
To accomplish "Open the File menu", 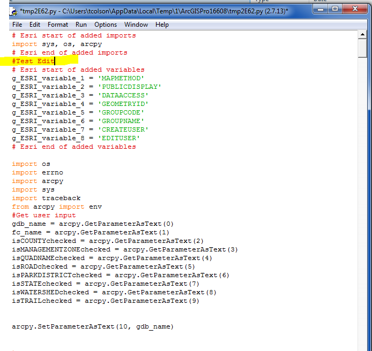I will click(17, 25).
